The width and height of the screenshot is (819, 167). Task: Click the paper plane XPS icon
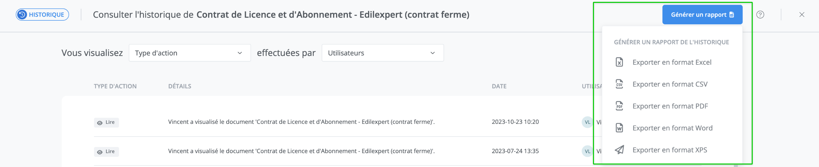point(619,150)
